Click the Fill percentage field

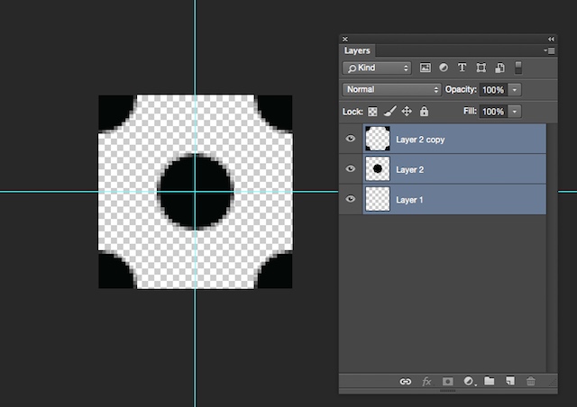click(x=492, y=112)
